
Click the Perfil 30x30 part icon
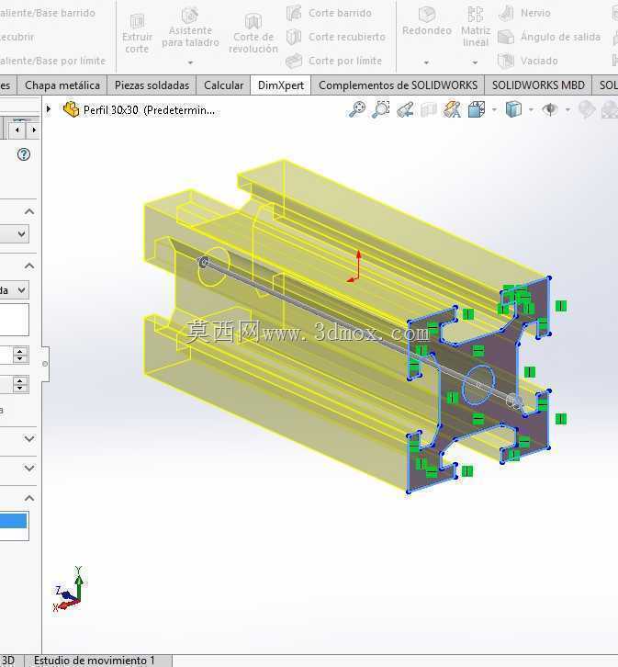click(x=71, y=109)
